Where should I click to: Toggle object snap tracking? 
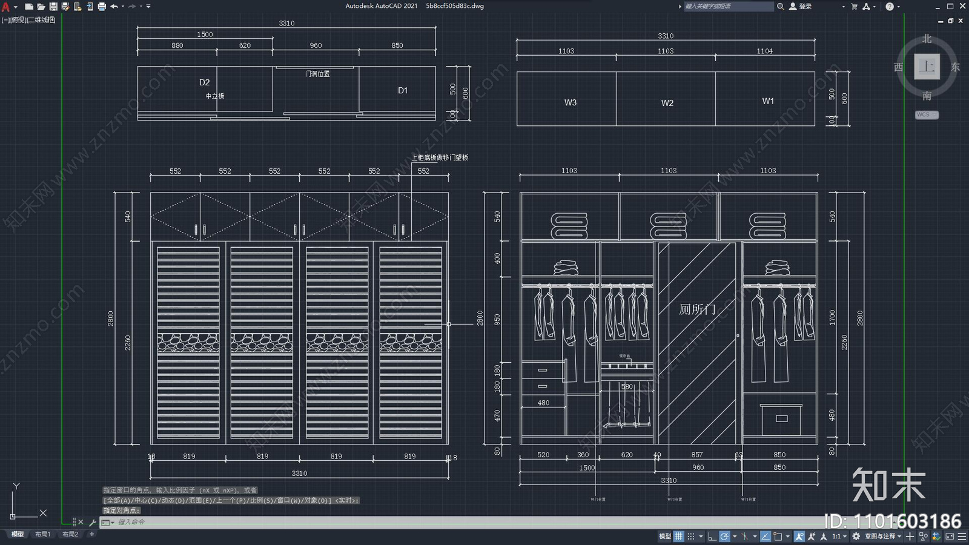point(766,536)
